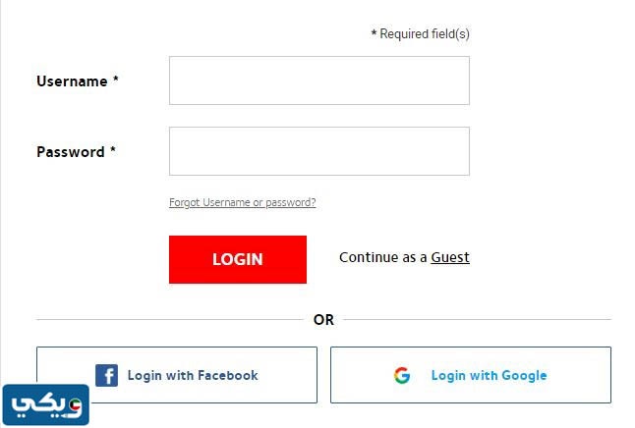Click the Username field label
This screenshot has height=428, width=635.
click(72, 81)
